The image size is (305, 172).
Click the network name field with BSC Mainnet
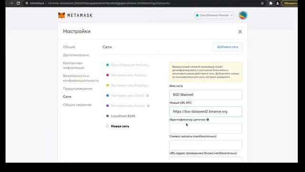pyautogui.click(x=206, y=95)
